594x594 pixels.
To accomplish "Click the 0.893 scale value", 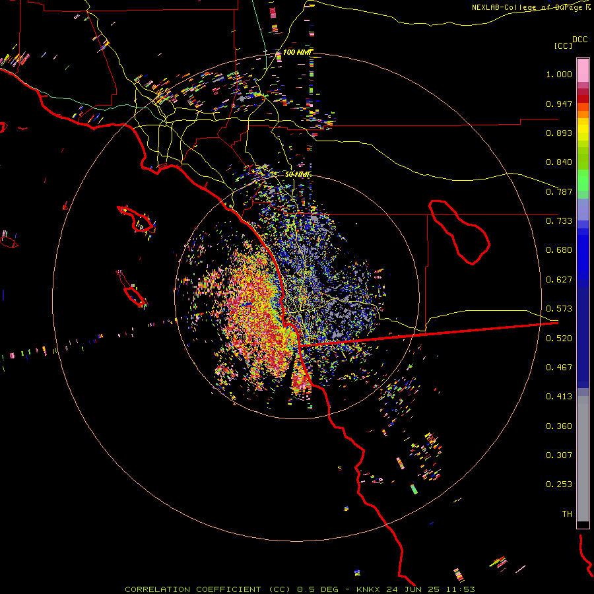I will (559, 133).
